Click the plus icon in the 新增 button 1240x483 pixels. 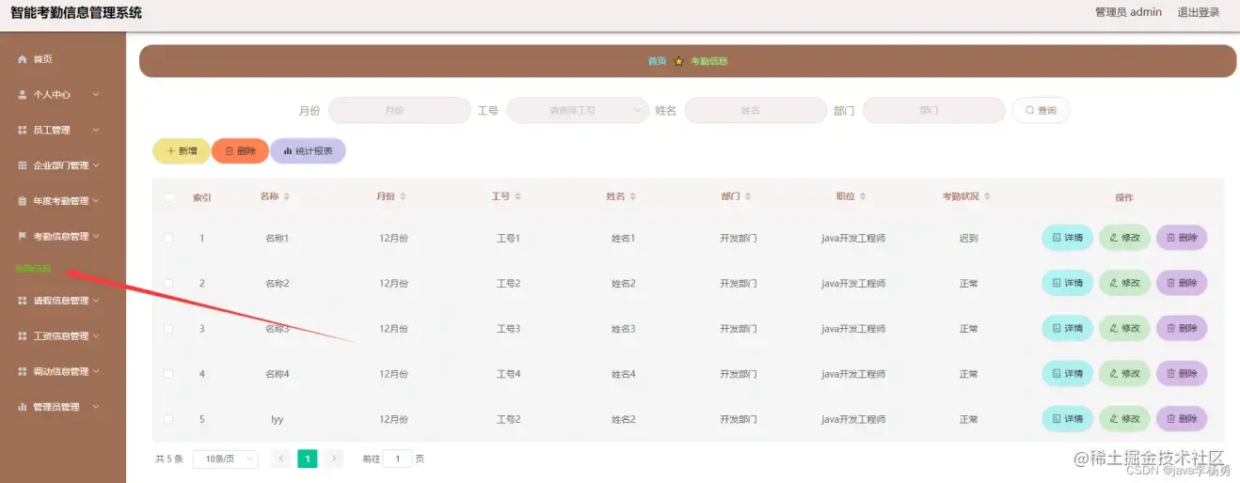[170, 150]
